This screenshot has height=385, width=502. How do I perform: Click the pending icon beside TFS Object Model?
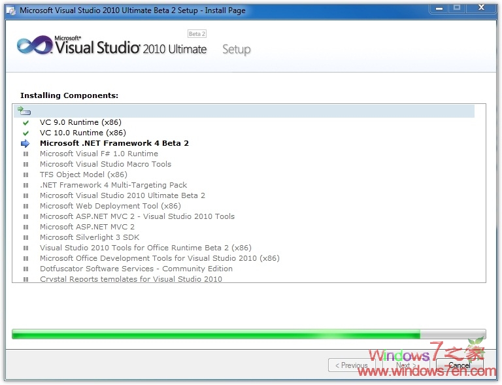coord(26,175)
